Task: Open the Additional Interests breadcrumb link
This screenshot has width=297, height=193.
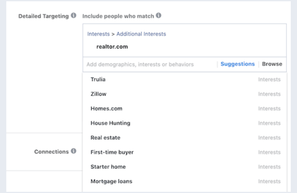Action: click(141, 34)
